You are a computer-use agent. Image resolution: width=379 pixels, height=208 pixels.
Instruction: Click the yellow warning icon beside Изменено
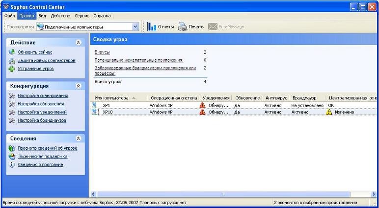329,112
